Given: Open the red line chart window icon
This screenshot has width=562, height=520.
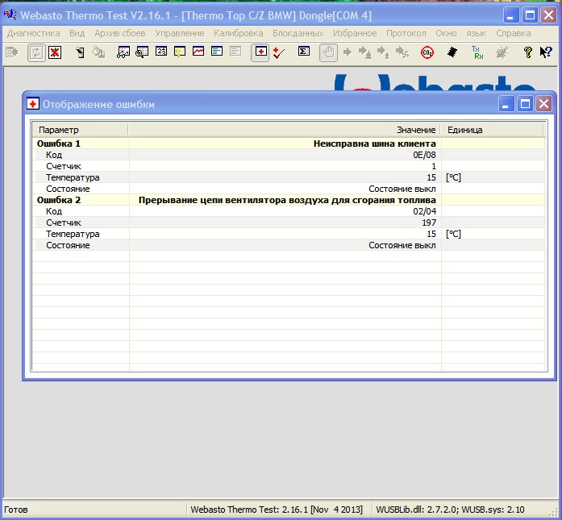Looking at the screenshot, I should click(198, 52).
